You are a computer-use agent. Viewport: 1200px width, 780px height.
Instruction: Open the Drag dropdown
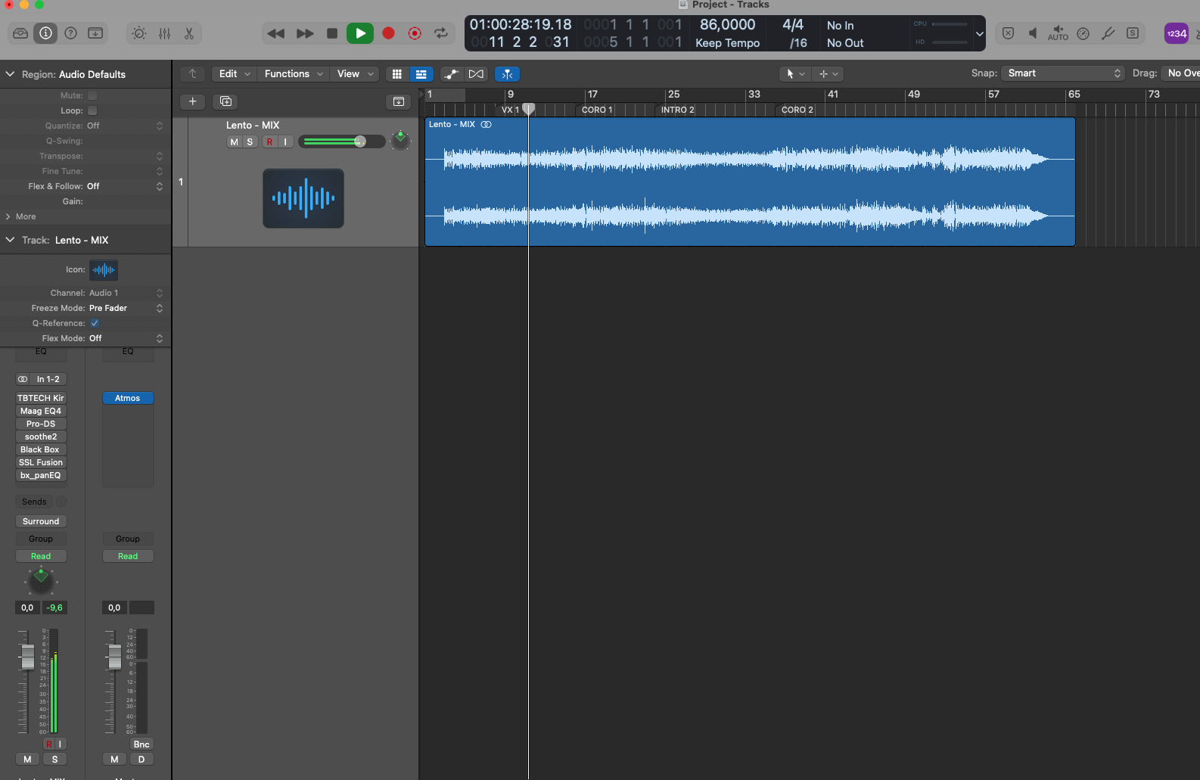tap(1181, 73)
